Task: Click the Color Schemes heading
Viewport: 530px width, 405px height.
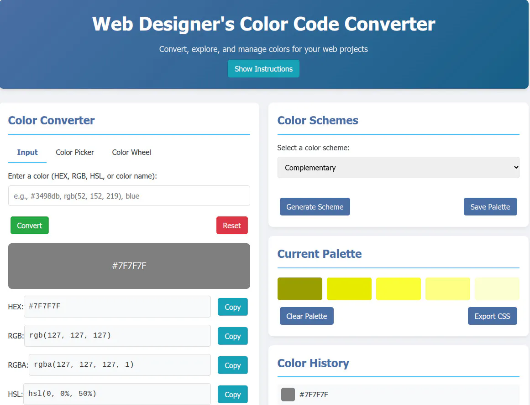Action: tap(318, 120)
